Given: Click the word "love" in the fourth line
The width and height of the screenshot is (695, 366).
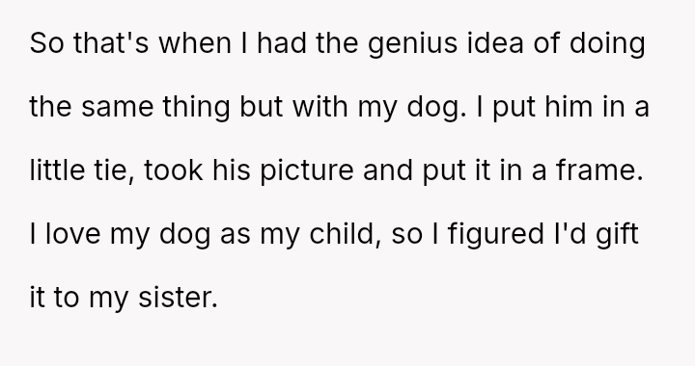Looking at the screenshot, I should [72, 233].
